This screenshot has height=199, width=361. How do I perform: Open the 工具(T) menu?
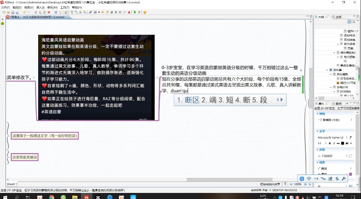point(65,8)
